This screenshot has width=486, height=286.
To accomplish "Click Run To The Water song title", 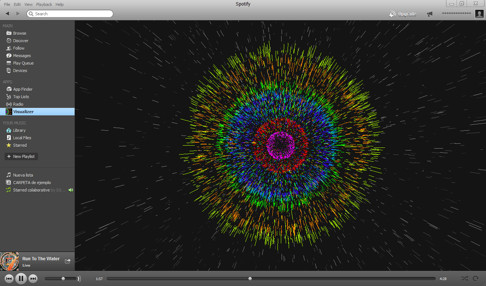I will coord(41,259).
